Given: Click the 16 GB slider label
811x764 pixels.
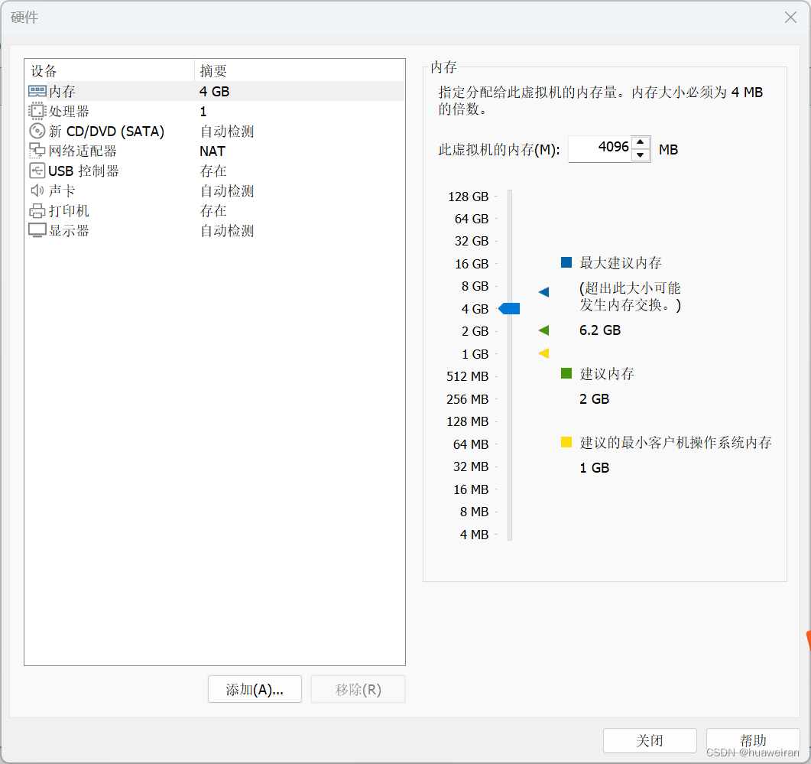Looking at the screenshot, I should click(x=471, y=264).
